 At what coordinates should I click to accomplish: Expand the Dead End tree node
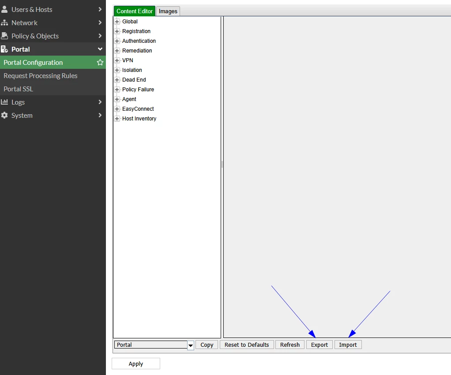tap(117, 80)
